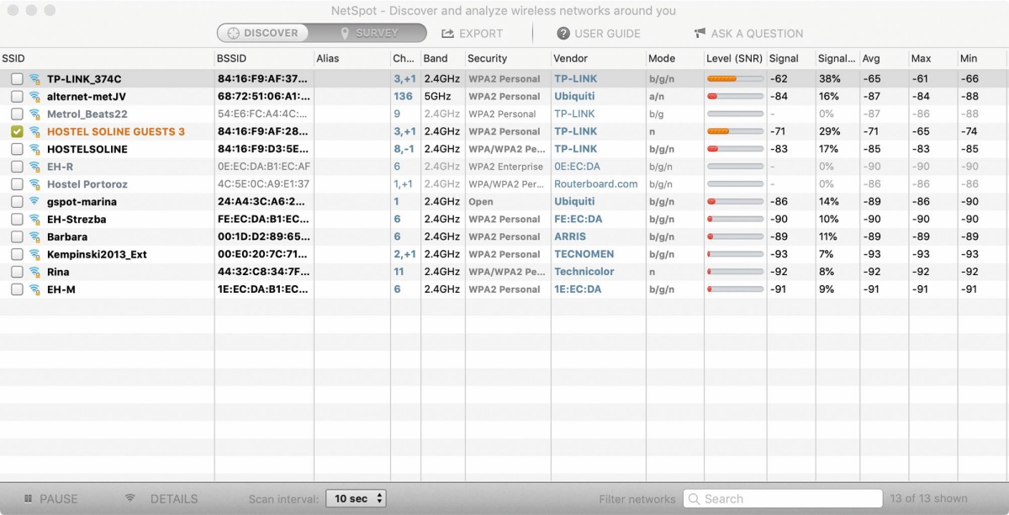
Task: Click the Filter networks search field
Action: [783, 499]
